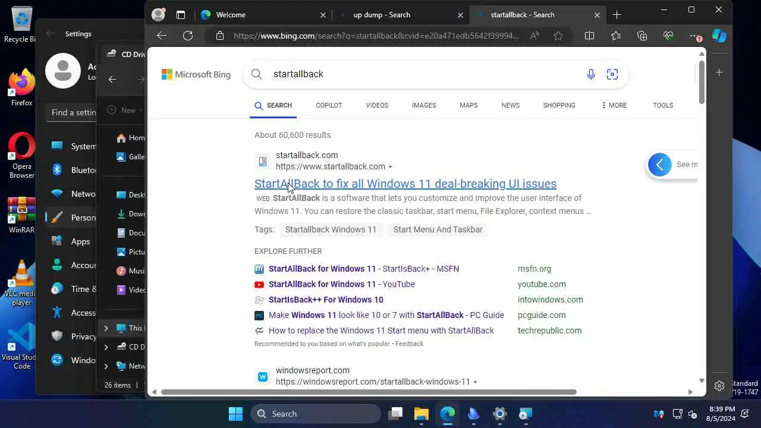Open Firefox desktop shortcut
This screenshot has width=761, height=428.
coord(21,87)
